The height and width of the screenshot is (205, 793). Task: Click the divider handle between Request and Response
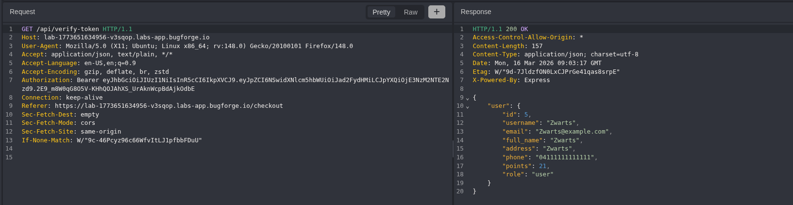click(453, 149)
